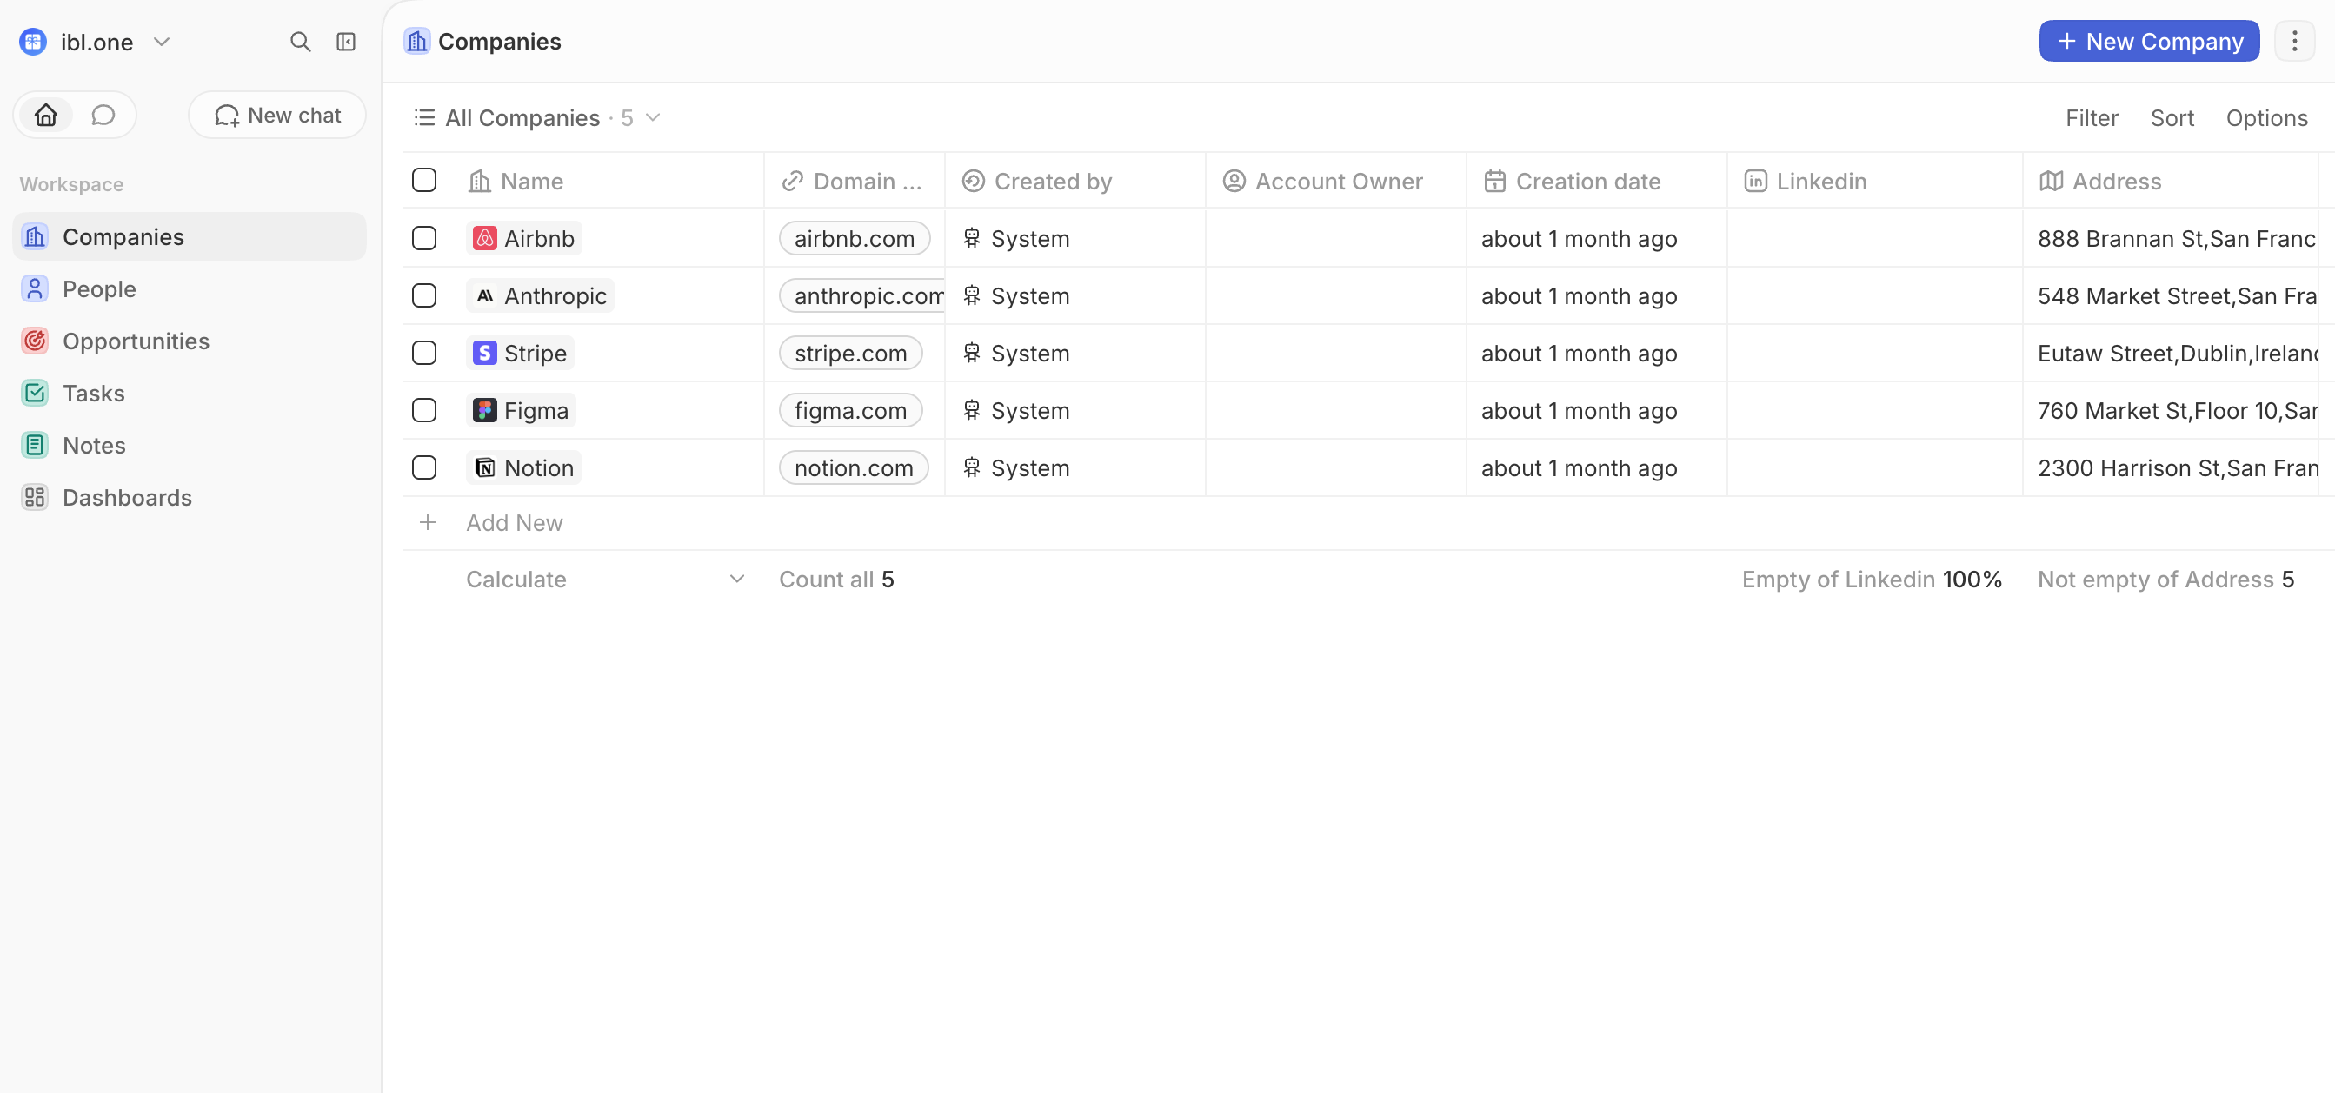This screenshot has width=2335, height=1093.
Task: Open the three-dot more options menu
Action: 2294,42
